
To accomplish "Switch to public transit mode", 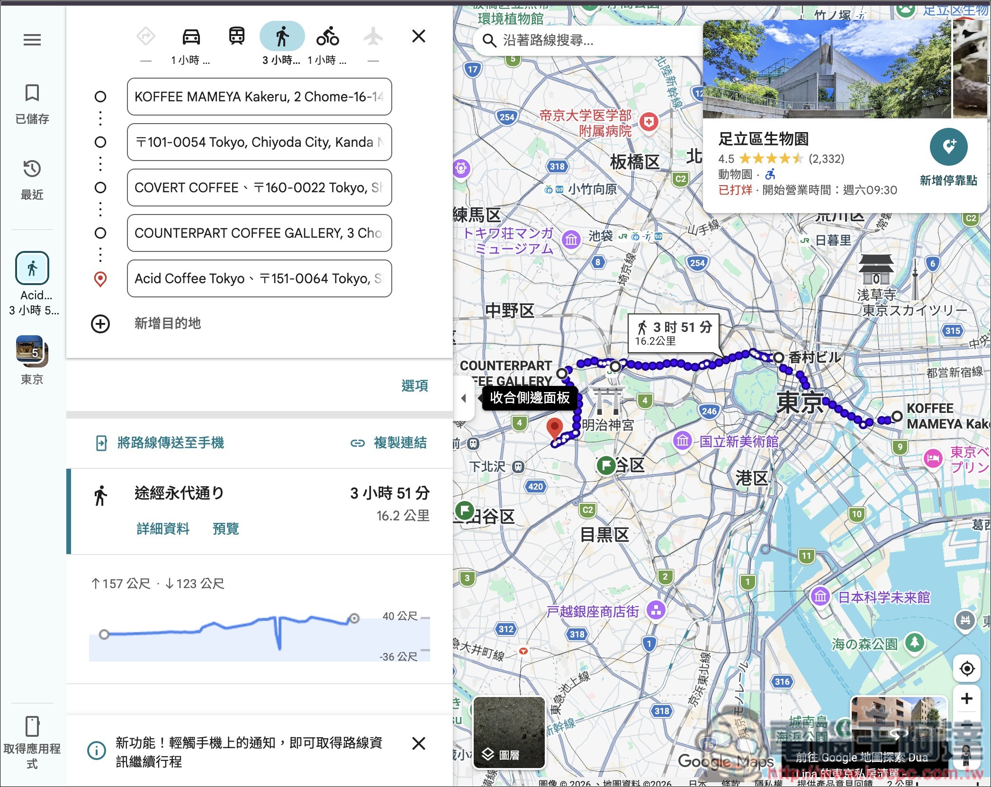I will click(237, 36).
